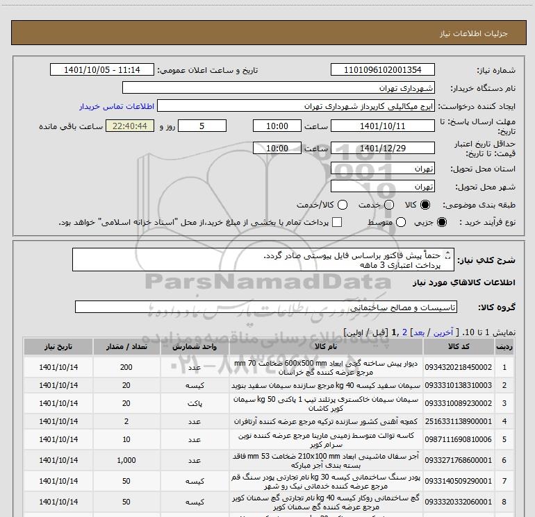Click item code 0933310089230002
535x517 pixels.
pos(459,403)
